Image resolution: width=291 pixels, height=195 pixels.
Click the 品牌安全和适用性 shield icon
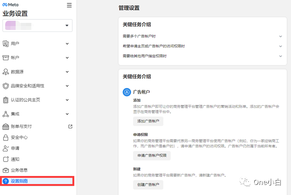click(x=6, y=86)
